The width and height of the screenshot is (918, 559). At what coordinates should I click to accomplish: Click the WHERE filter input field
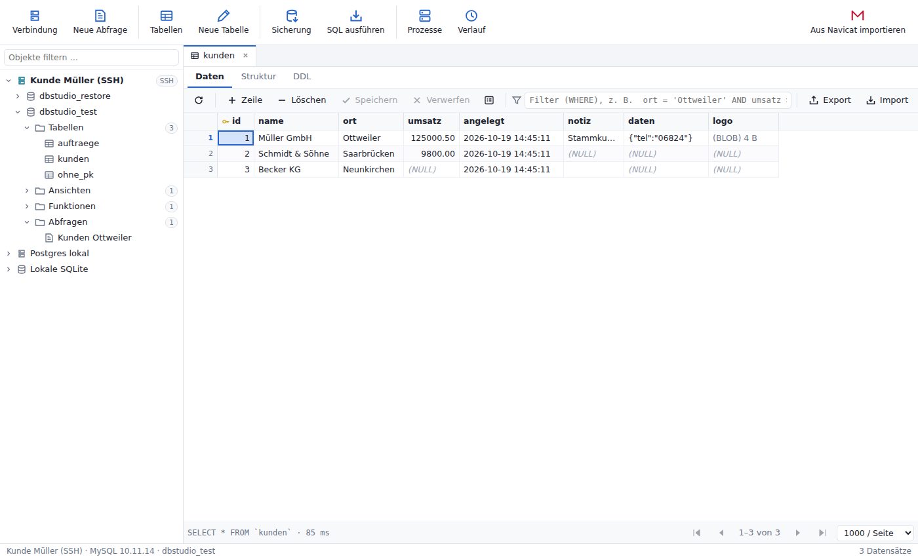658,100
